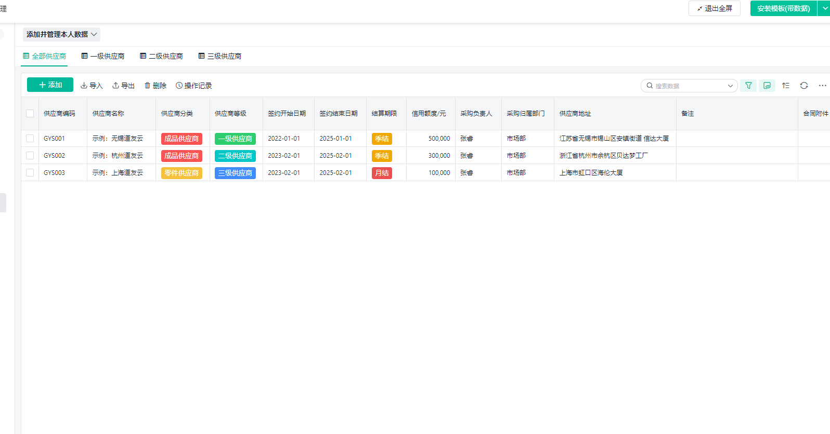830x434 pixels.
Task: Open 操作记录 clock icon
Action: tap(179, 86)
